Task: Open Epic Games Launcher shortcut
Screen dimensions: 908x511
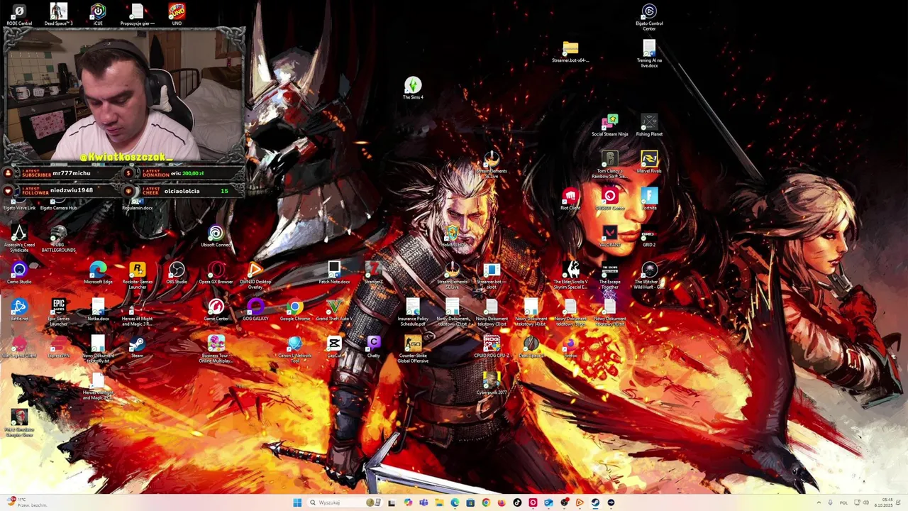Action: pyautogui.click(x=58, y=312)
